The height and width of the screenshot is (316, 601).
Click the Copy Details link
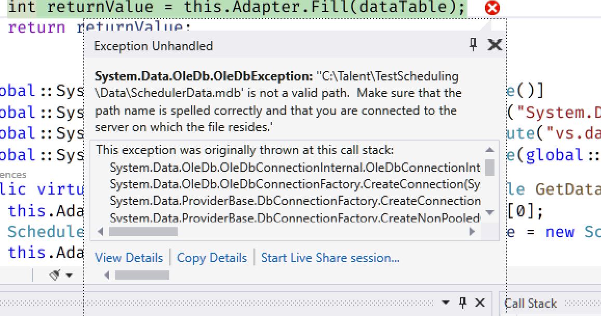pos(212,258)
